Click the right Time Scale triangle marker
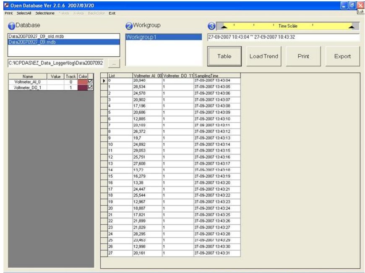This screenshot has height=273, width=365. point(352,26)
